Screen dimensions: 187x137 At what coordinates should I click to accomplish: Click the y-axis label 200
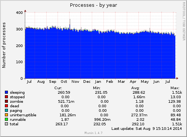[x=19, y=46]
